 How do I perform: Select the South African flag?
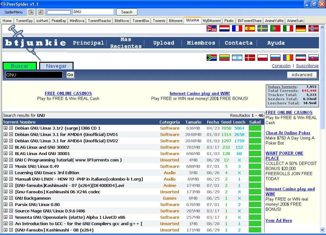click(x=211, y=58)
